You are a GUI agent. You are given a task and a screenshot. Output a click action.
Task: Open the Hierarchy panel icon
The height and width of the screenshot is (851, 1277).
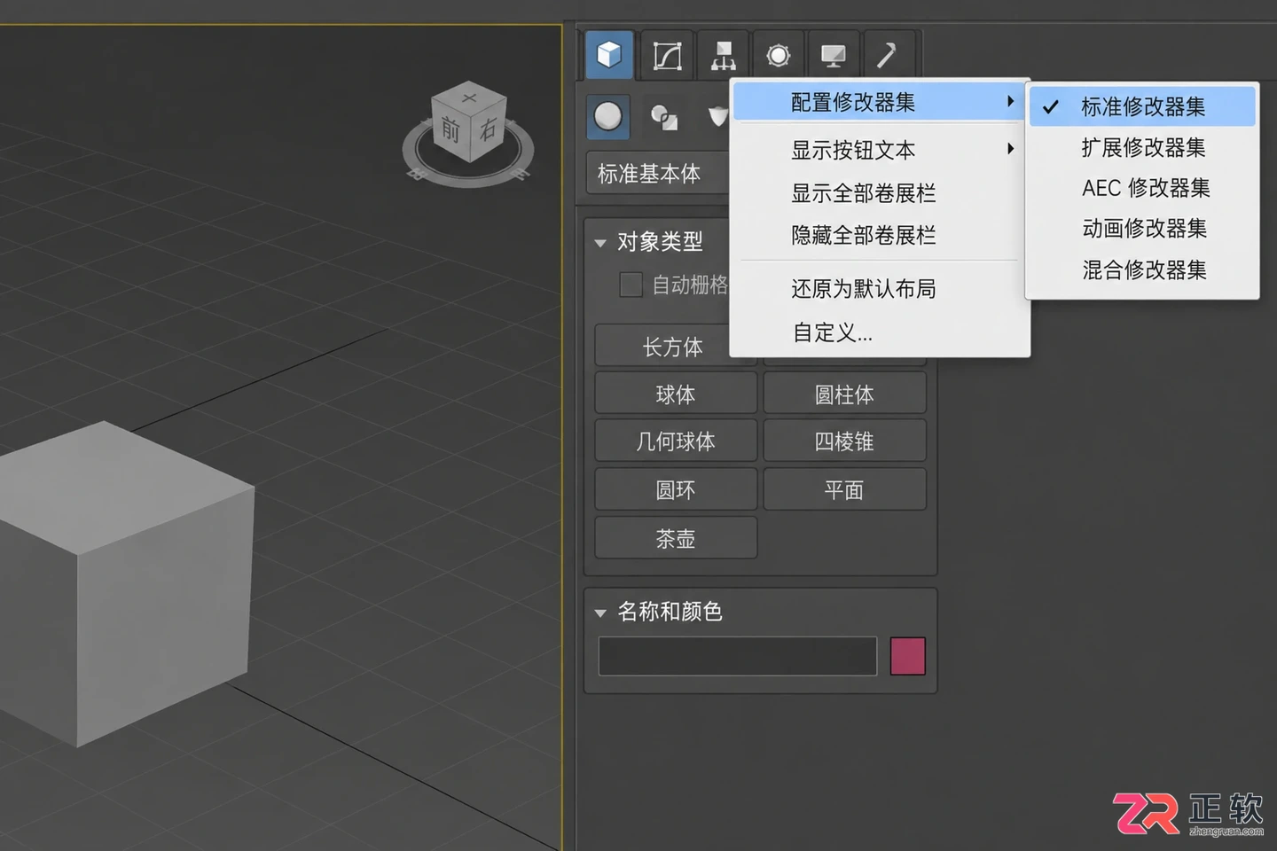coord(724,56)
